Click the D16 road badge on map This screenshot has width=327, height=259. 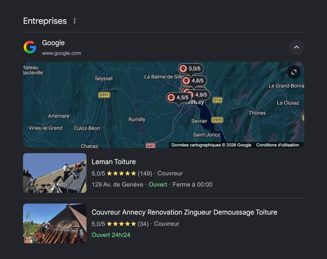217,100
